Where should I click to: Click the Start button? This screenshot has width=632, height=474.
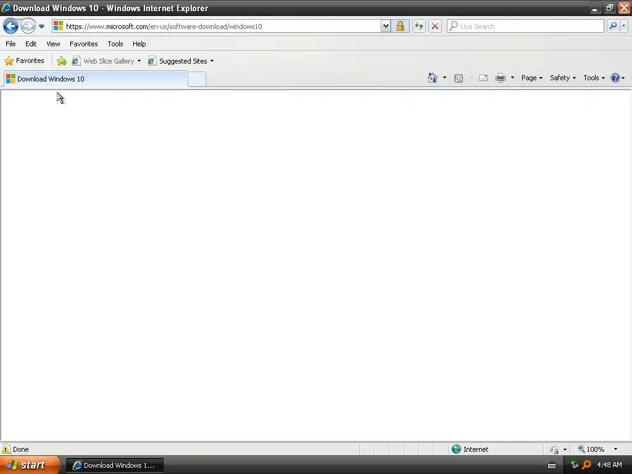tap(30, 465)
